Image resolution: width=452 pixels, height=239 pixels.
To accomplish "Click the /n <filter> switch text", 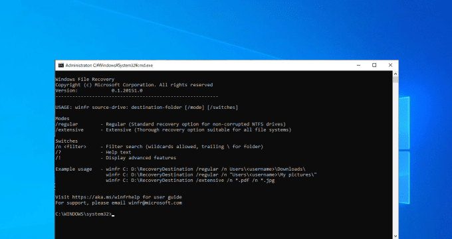I will point(70,147).
